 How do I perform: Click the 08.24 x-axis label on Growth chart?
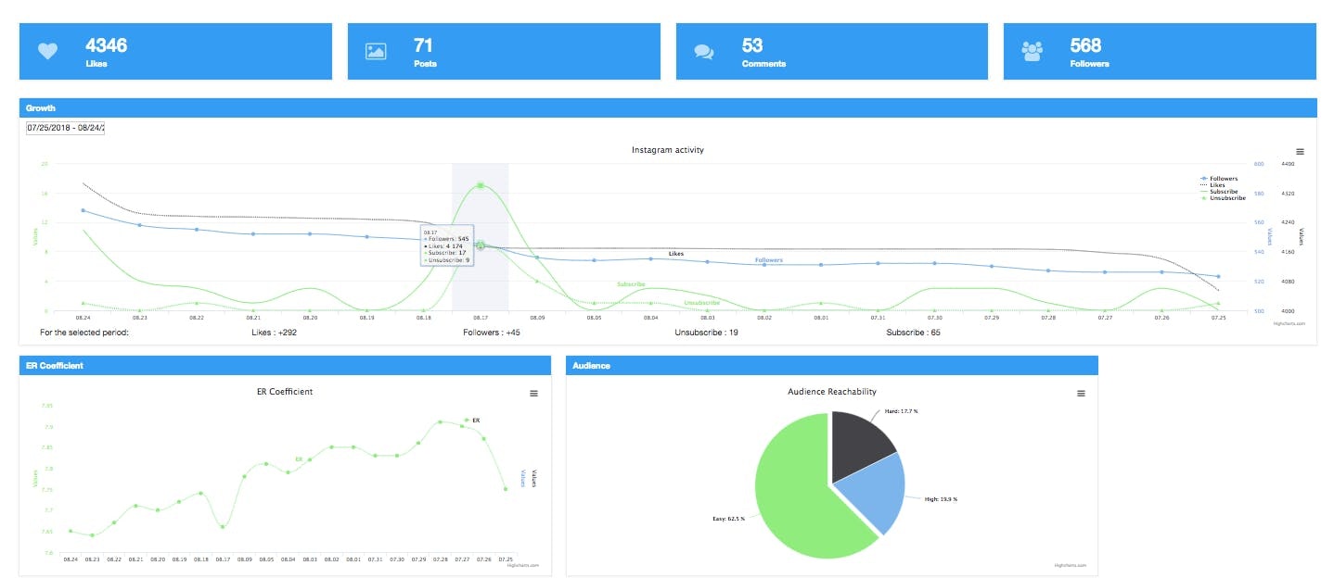pyautogui.click(x=83, y=317)
